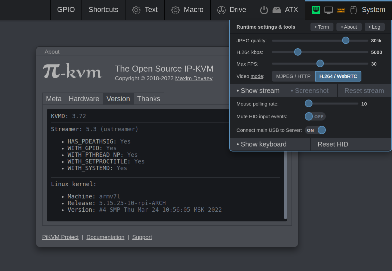Open the Support link
The width and height of the screenshot is (392, 271).
click(x=142, y=237)
